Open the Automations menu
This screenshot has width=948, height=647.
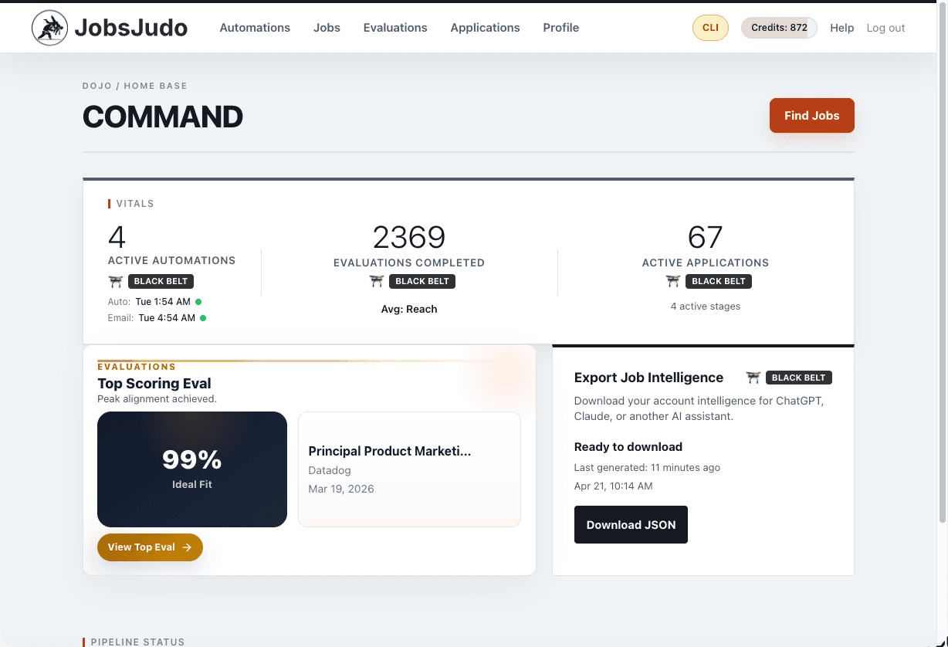[255, 28]
